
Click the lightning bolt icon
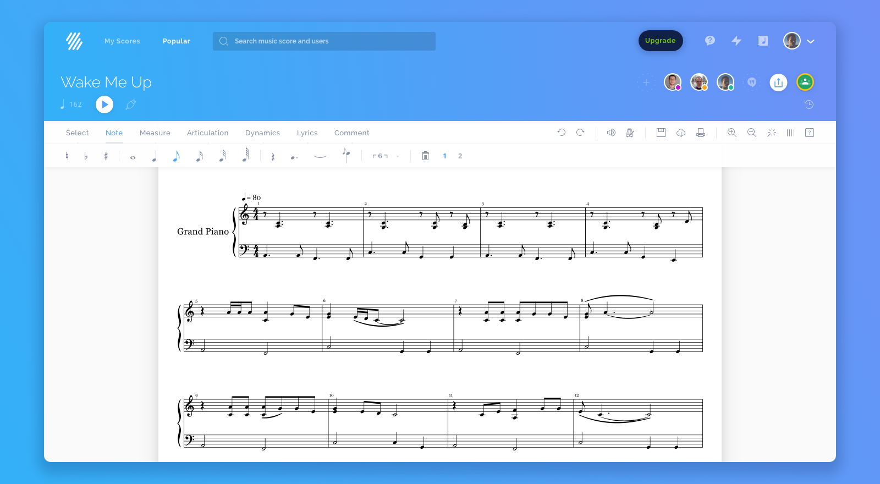point(736,41)
